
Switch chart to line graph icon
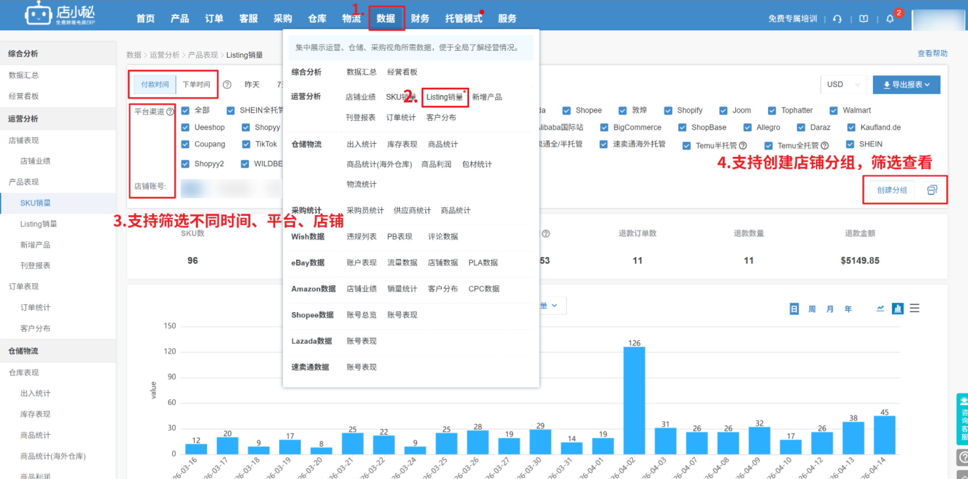[x=880, y=308]
